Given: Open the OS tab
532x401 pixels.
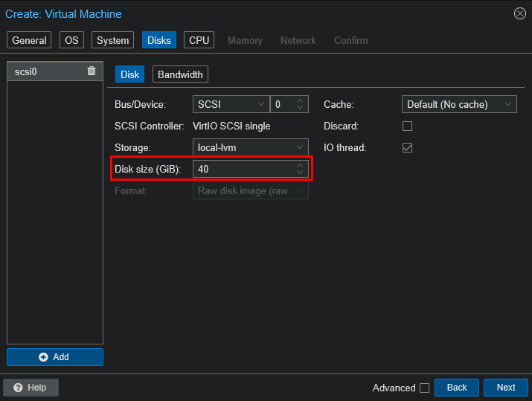Looking at the screenshot, I should (x=72, y=40).
